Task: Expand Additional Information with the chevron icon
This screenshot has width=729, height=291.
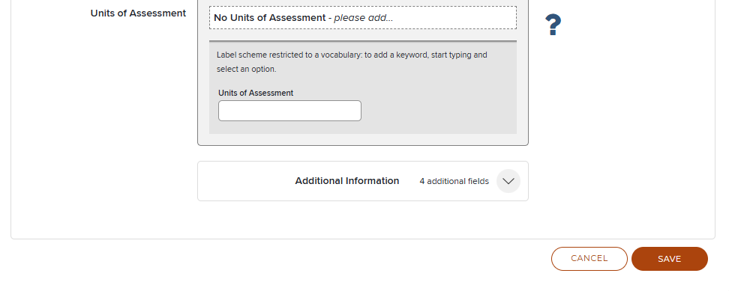Action: tap(508, 181)
